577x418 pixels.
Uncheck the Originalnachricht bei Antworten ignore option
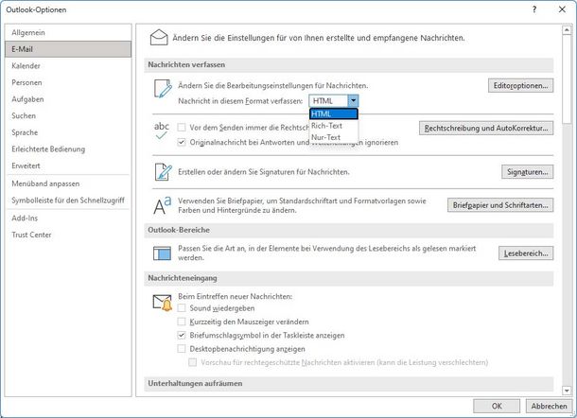coord(182,142)
